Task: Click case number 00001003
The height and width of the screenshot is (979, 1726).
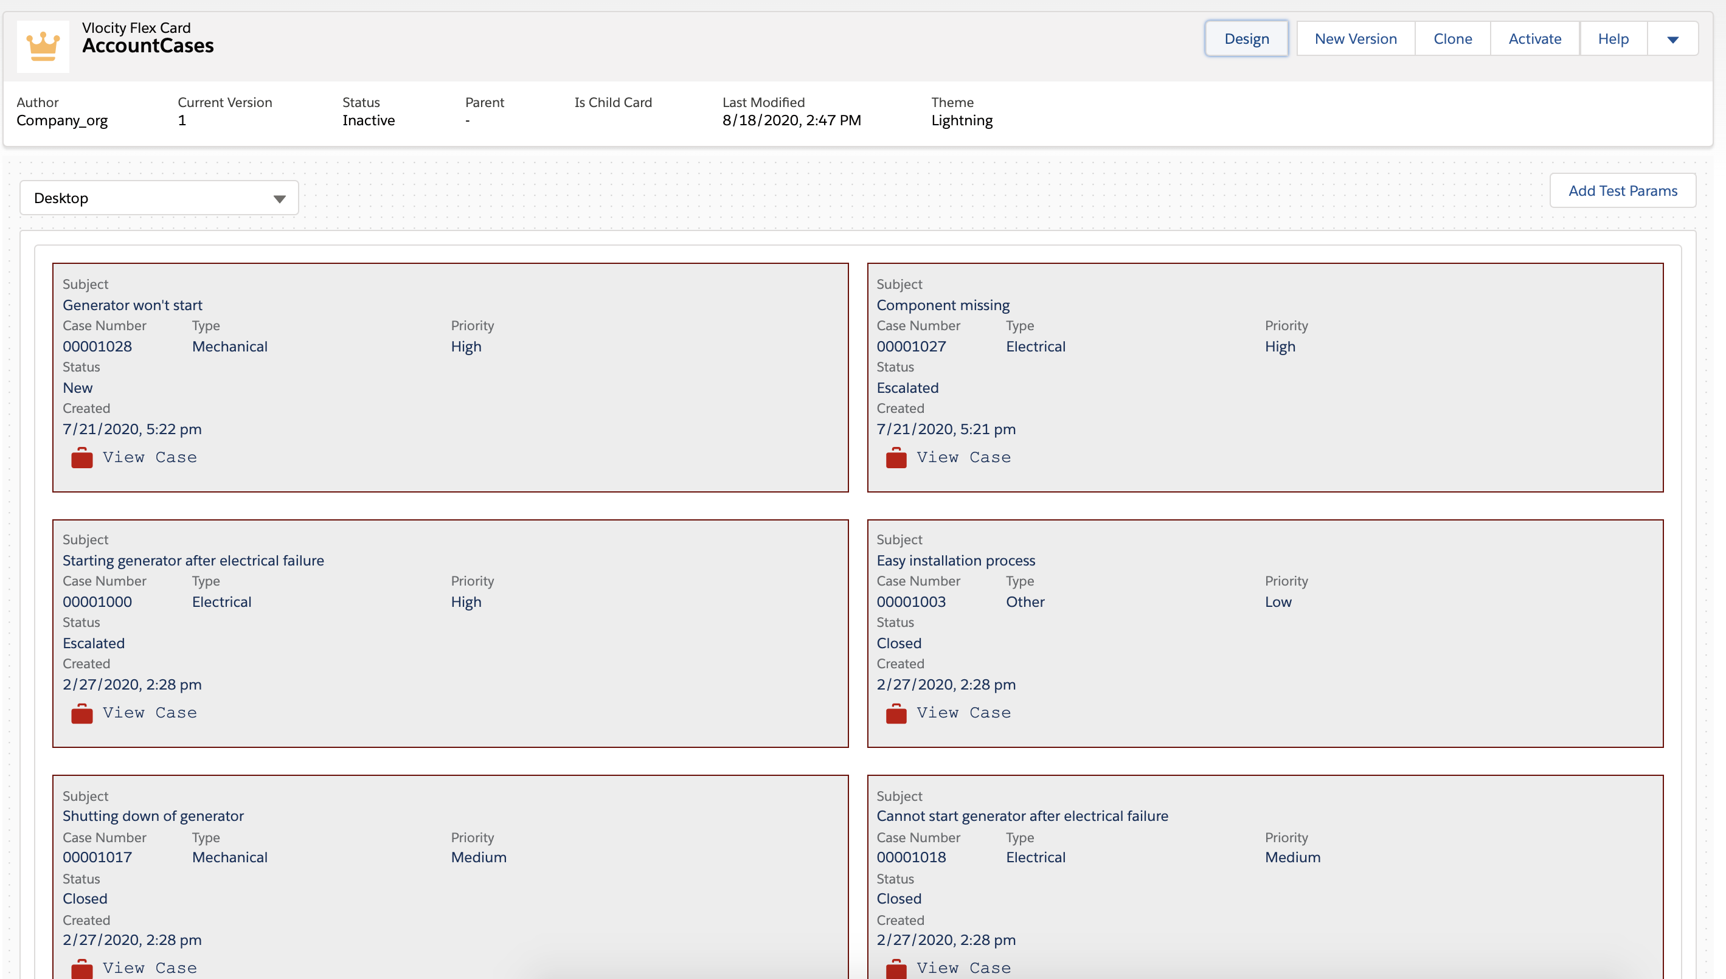Action: pos(911,603)
